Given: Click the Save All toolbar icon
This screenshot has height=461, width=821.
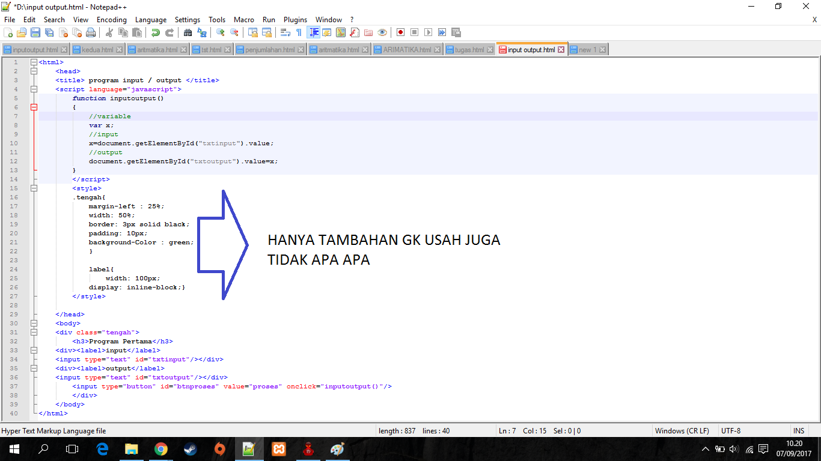Looking at the screenshot, I should point(49,32).
